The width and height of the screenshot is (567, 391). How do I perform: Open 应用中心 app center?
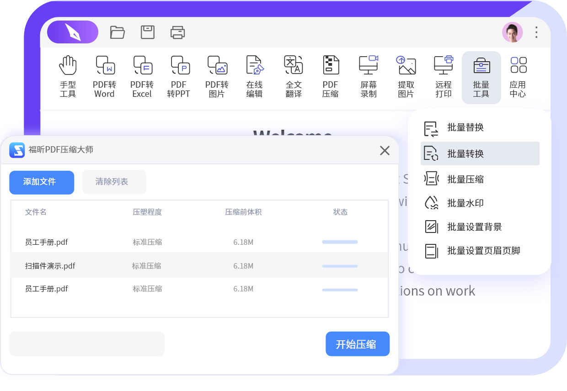coord(518,77)
